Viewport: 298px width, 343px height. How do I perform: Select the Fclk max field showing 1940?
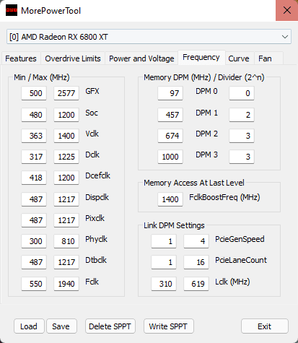click(x=66, y=284)
